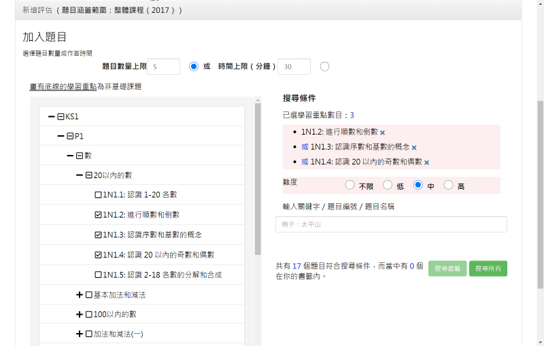Check the 1N1.1 認識 1-20 各數 checkbox
Viewport: 544px width, 346px height.
click(x=99, y=195)
